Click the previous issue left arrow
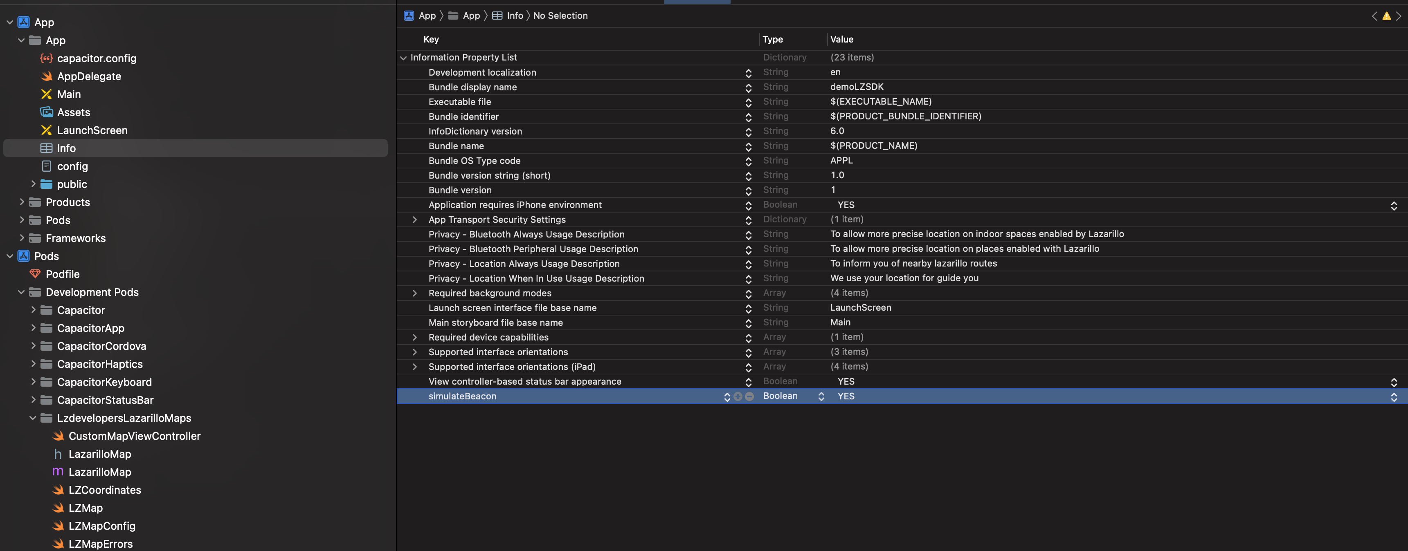Viewport: 1408px width, 551px height. pos(1374,16)
